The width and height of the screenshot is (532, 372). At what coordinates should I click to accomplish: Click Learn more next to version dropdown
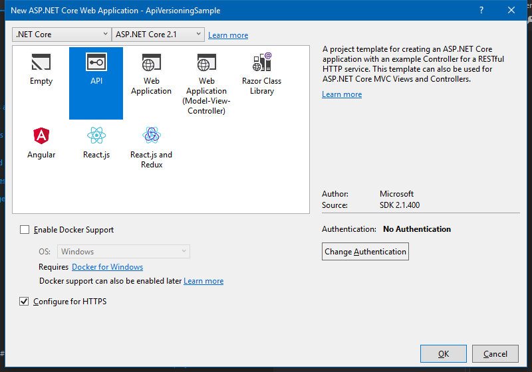click(x=228, y=35)
